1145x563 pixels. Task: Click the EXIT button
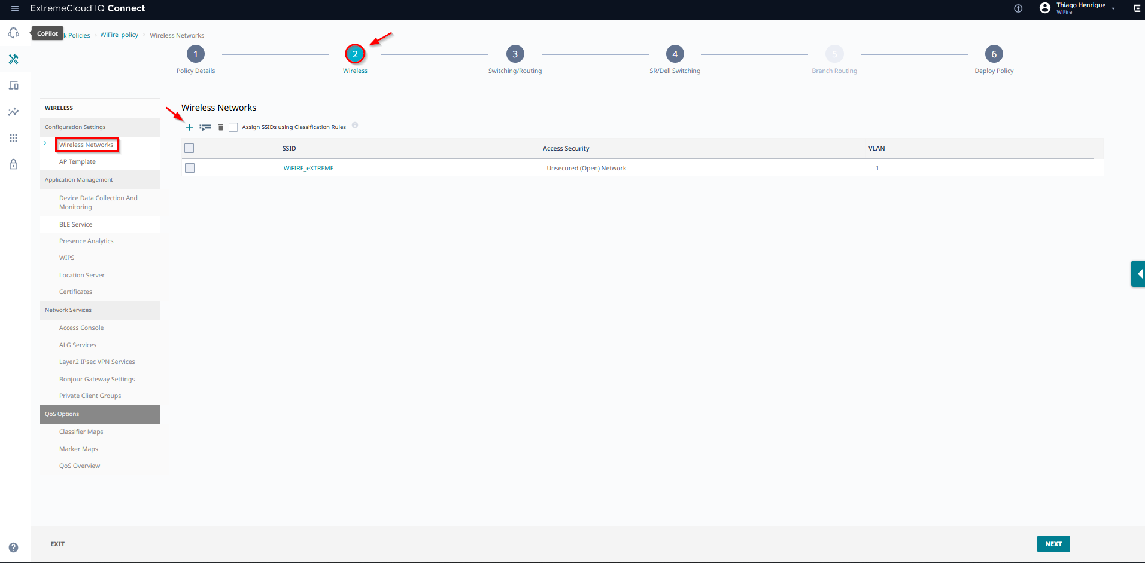point(57,544)
